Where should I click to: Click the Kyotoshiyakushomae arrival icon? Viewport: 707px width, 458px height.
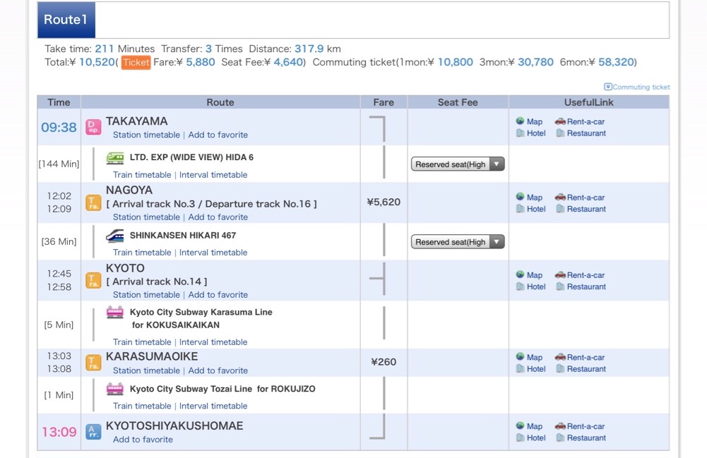(93, 432)
